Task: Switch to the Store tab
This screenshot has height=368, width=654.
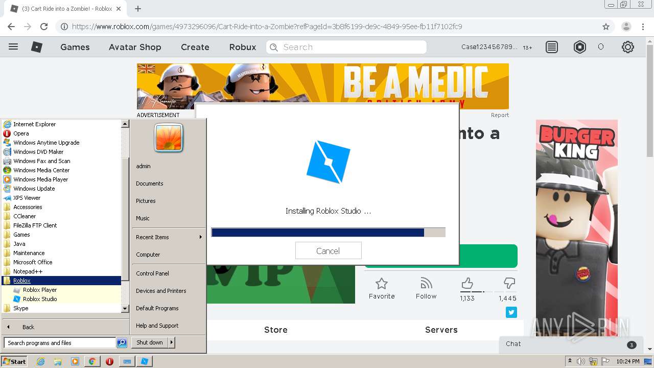Action: [x=276, y=330]
